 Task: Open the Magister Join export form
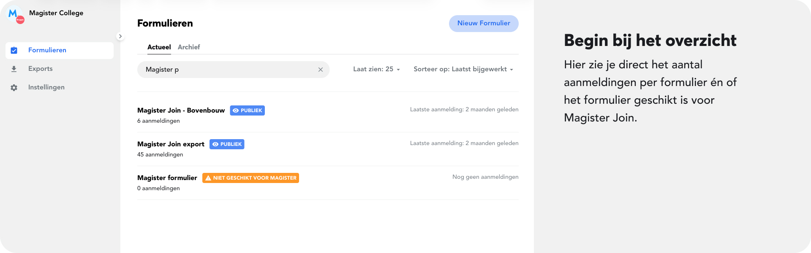click(x=171, y=144)
